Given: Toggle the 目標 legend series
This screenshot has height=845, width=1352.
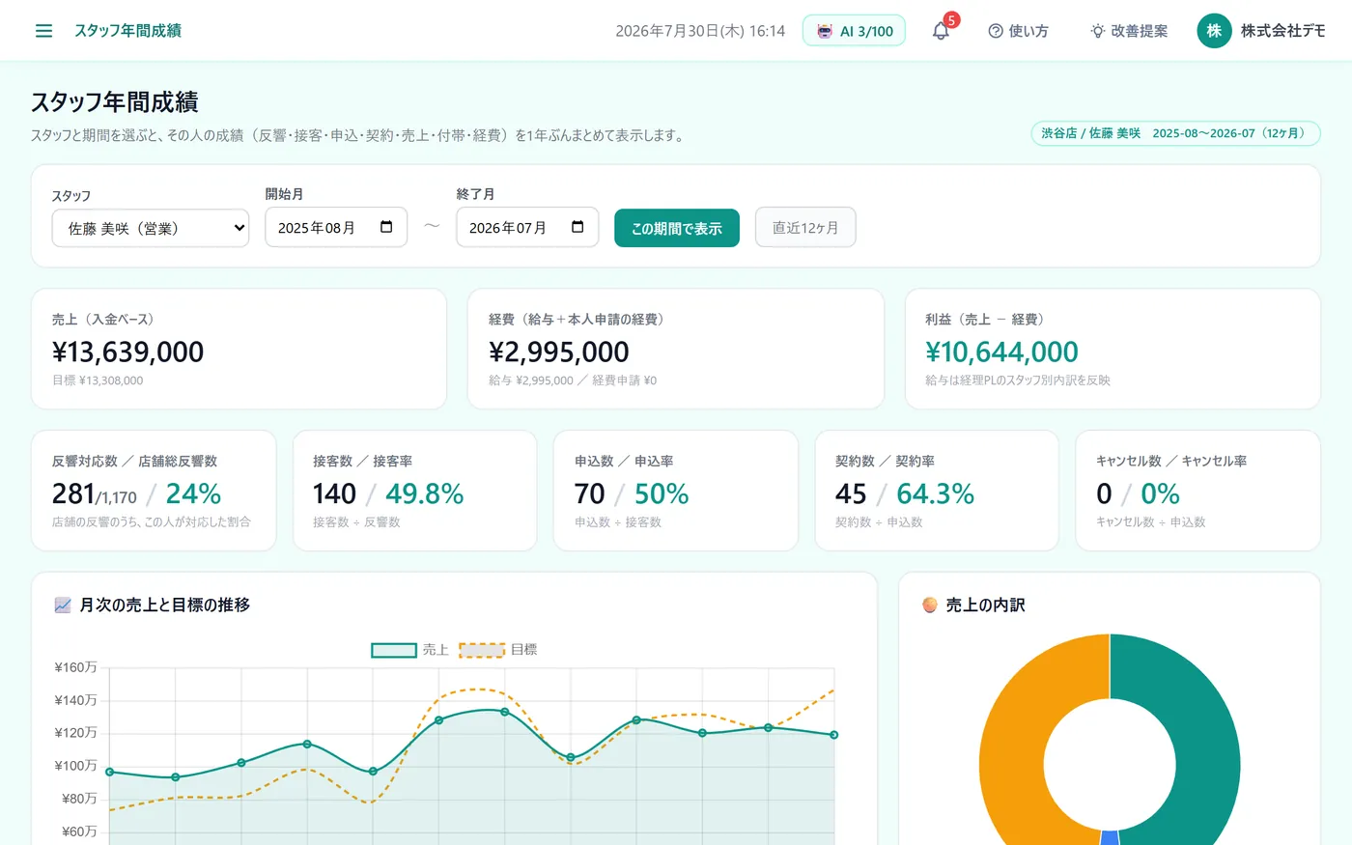Looking at the screenshot, I should [x=498, y=650].
